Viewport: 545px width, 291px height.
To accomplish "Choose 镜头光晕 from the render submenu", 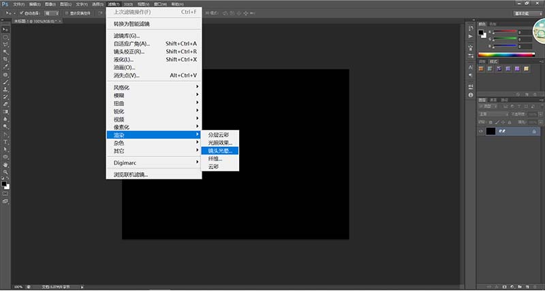I will pyautogui.click(x=220, y=150).
